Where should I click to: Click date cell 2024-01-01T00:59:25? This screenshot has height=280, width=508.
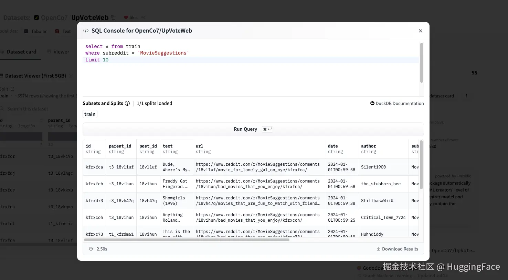click(x=341, y=218)
